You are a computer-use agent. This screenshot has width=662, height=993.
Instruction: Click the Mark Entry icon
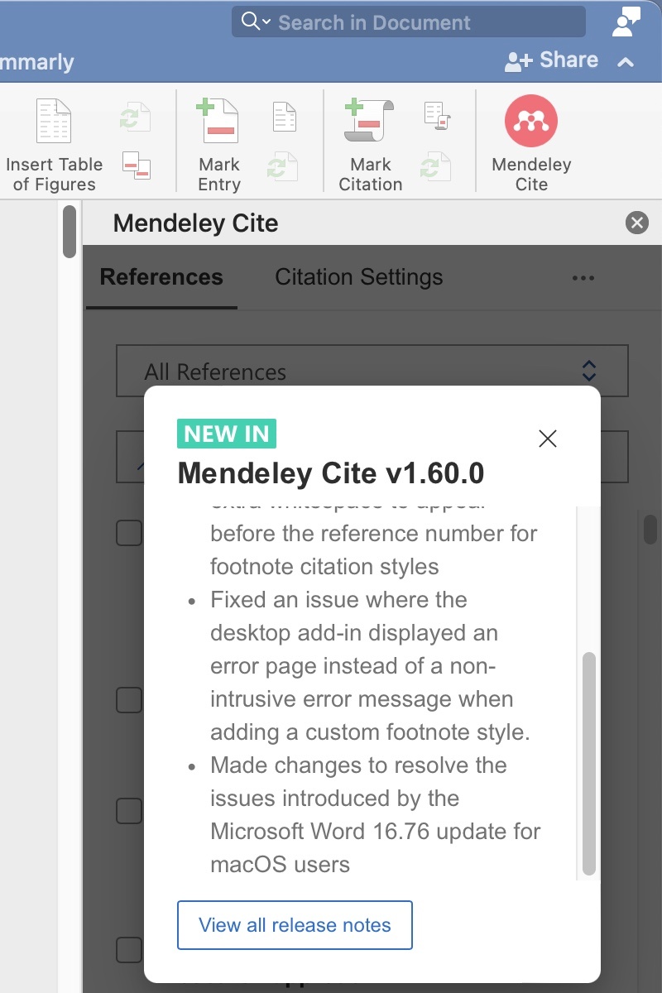[x=218, y=122]
